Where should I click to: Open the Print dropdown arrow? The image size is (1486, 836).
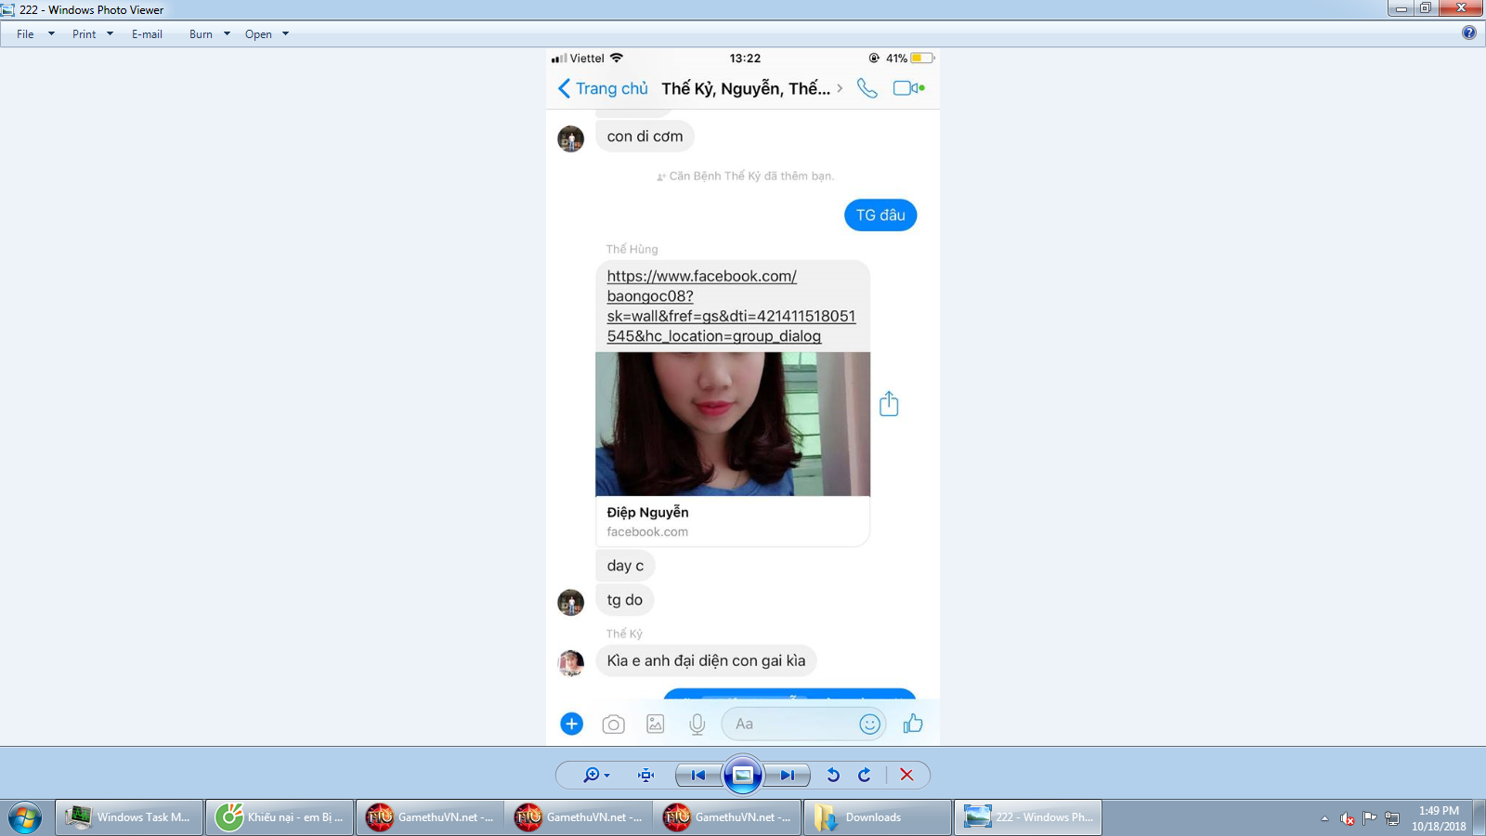(x=111, y=33)
